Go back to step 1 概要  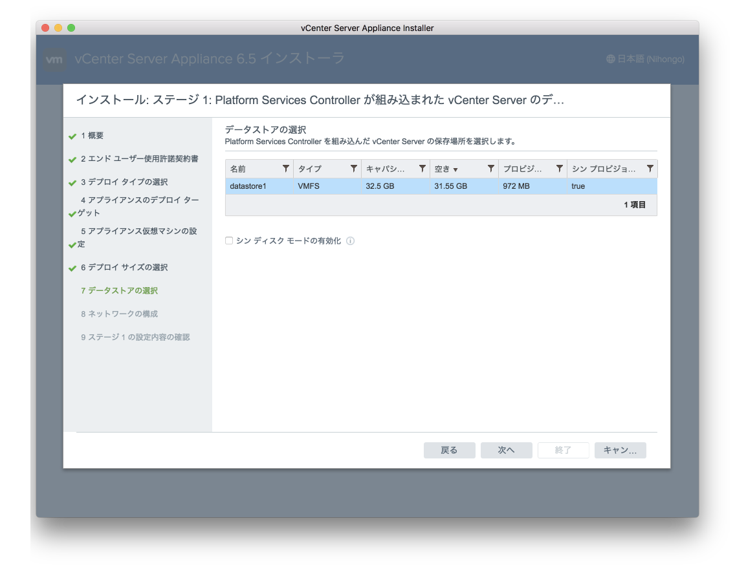coord(94,135)
